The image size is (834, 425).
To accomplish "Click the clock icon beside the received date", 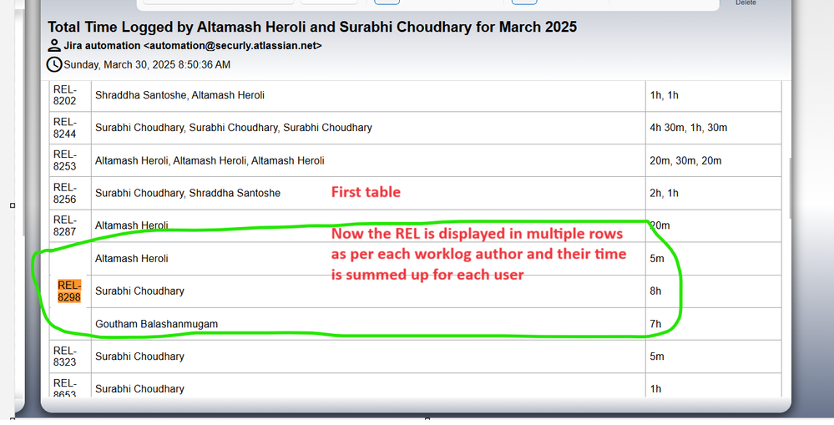I will click(53, 65).
